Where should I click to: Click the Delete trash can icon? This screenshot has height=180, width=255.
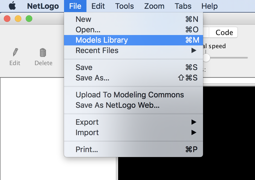tap(43, 53)
